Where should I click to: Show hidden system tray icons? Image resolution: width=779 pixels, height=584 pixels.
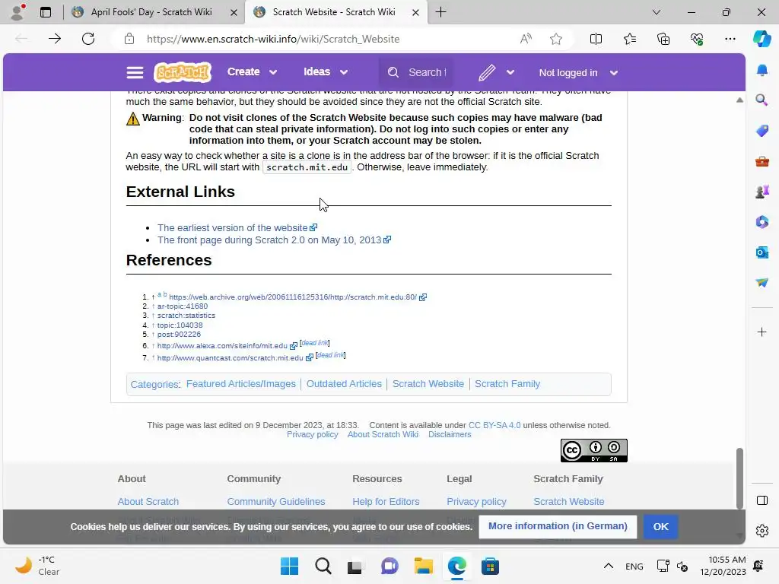coord(608,566)
